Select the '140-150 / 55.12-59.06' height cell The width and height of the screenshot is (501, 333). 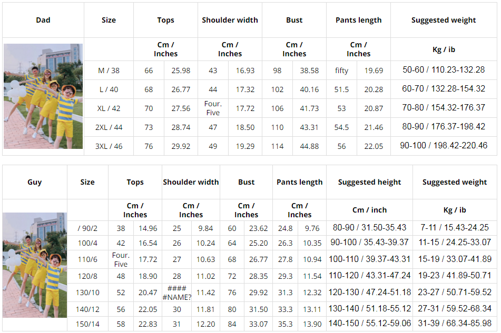point(369,324)
